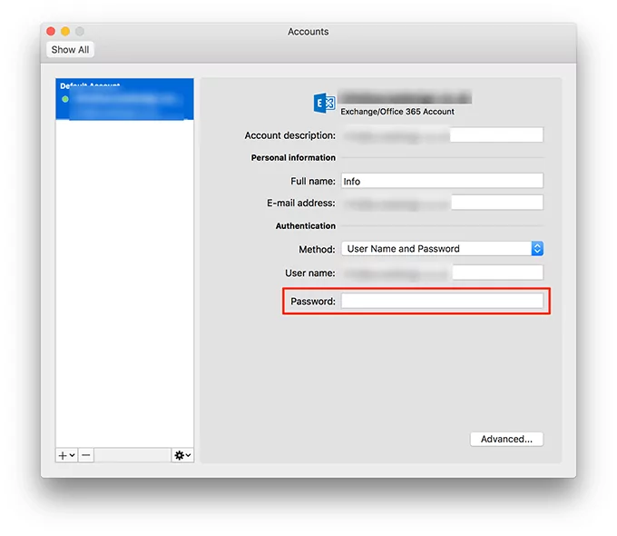Click the Advanced... button

[x=506, y=439]
